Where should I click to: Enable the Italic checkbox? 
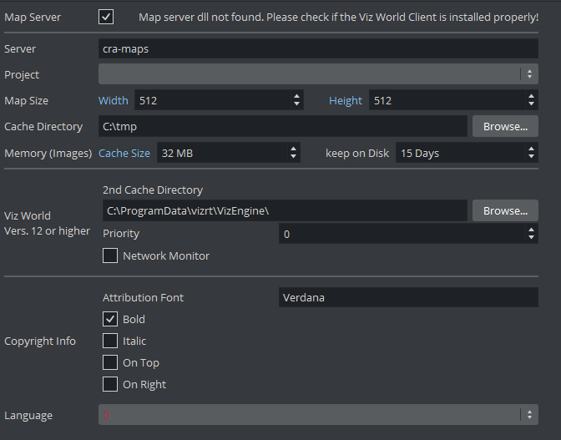110,341
